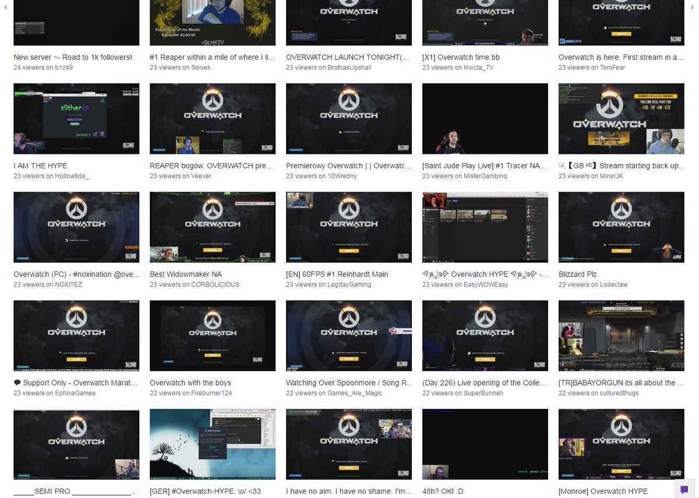Open the 'Overwatch with the boys' thumbnail
The width and height of the screenshot is (699, 498).
[213, 336]
